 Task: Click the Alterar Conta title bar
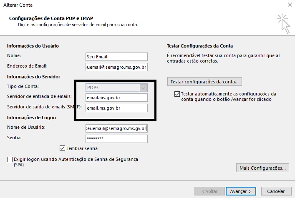(125, 5)
